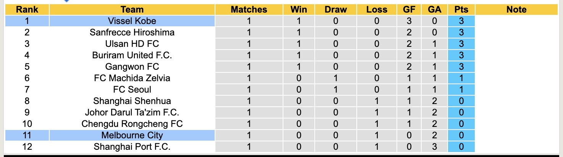Click Johor Darul Ta'zim F.C. team name
The image size is (563, 157).
132,112
